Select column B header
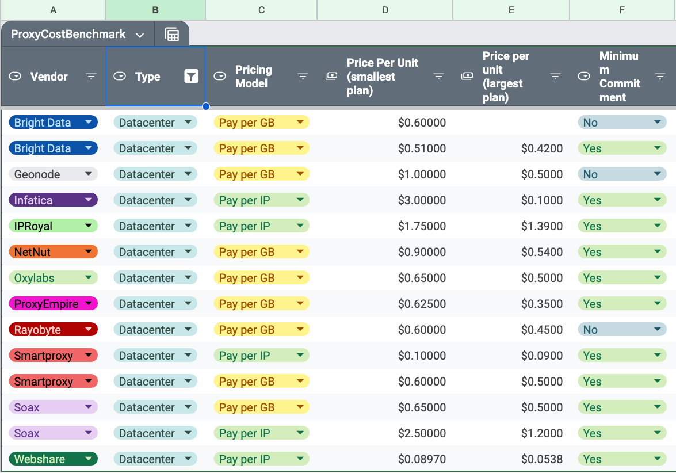This screenshot has width=676, height=473. [155, 10]
